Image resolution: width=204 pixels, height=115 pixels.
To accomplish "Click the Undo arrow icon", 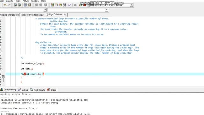I will click(x=5, y=5).
